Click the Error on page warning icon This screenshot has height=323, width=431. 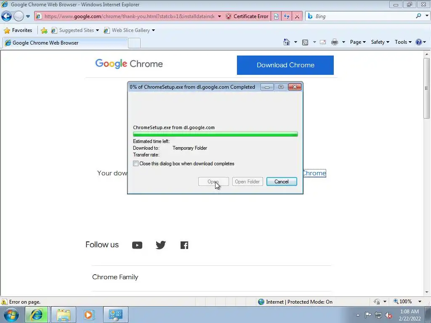pyautogui.click(x=4, y=302)
